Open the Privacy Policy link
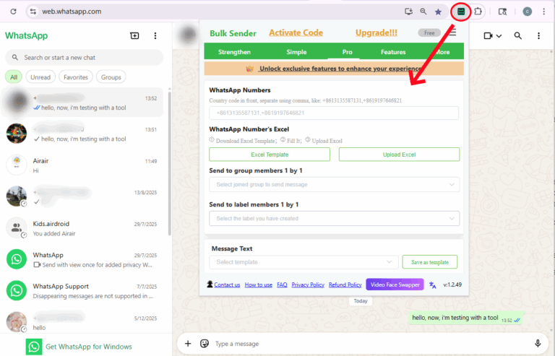 308,285
